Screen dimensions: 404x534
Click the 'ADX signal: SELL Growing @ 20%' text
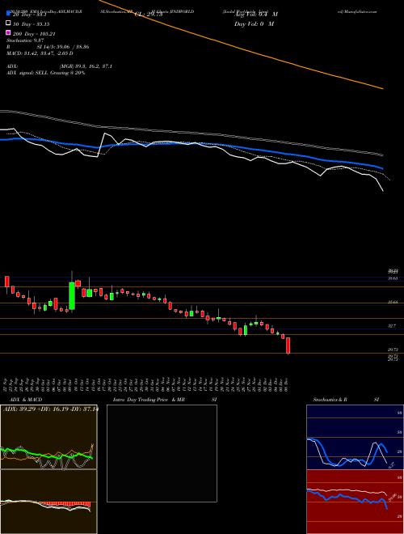[45, 73]
